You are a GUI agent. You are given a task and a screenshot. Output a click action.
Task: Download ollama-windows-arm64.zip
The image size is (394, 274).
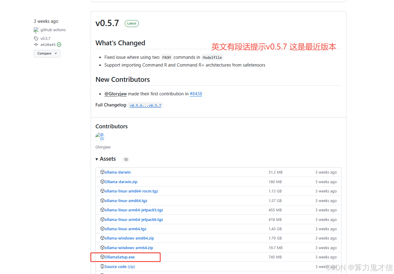(129, 248)
